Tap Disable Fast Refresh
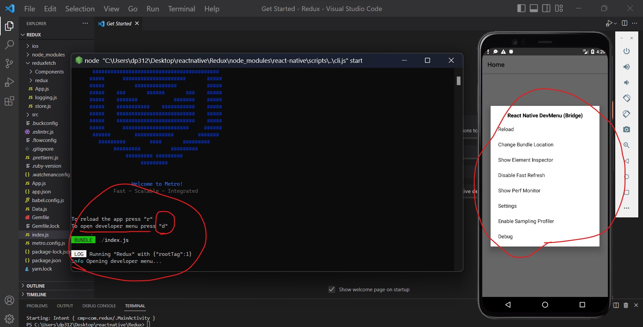Image resolution: width=643 pixels, height=327 pixels. 521,175
